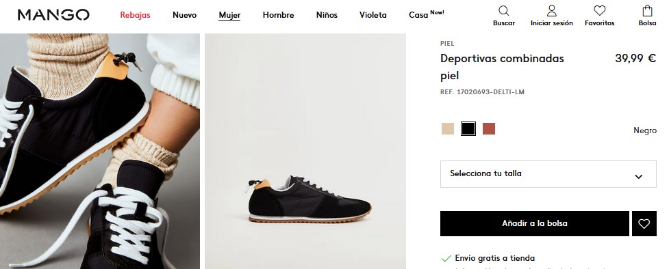Screen dimensions: 669x269
Task: Go to the Nuevo section
Action: click(x=184, y=15)
